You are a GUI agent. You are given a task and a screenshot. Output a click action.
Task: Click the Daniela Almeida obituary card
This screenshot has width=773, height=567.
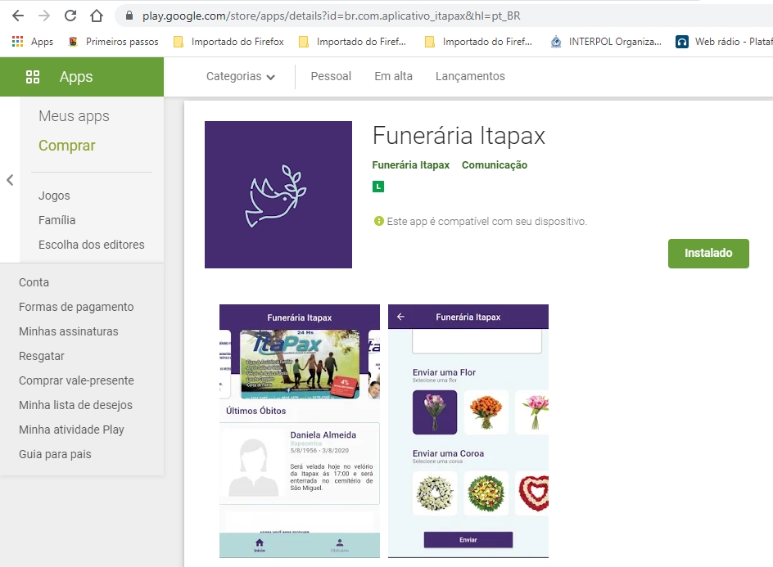pos(300,463)
